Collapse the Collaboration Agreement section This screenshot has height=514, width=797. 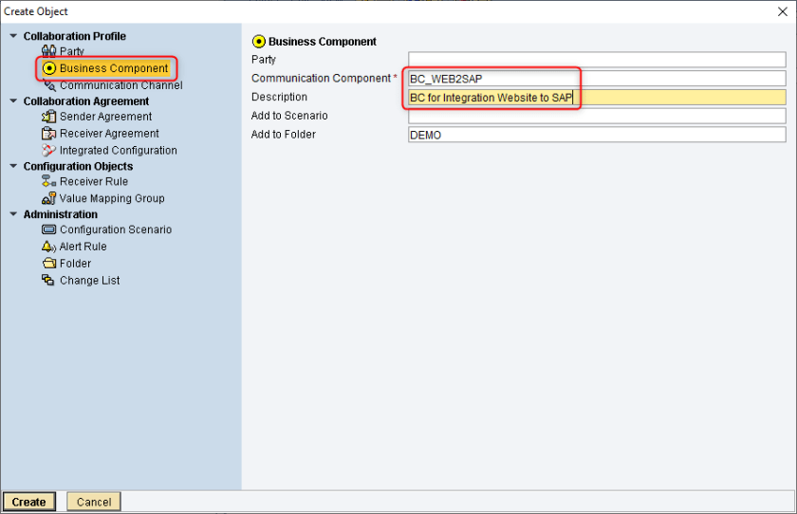(x=13, y=101)
